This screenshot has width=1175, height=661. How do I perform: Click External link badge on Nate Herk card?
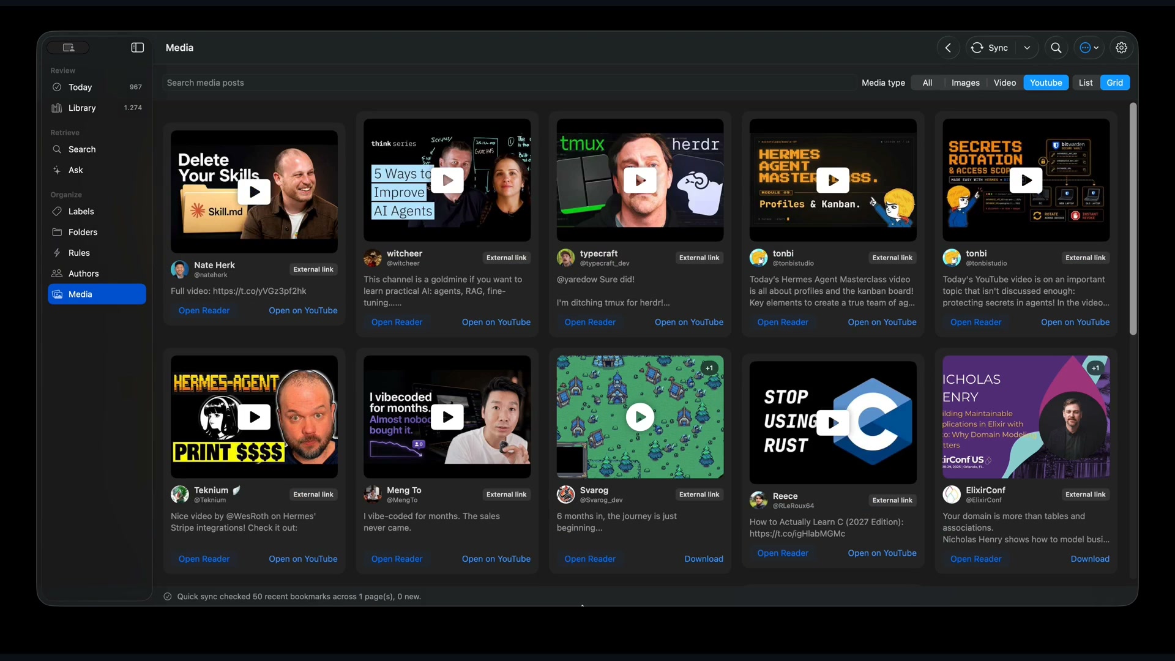313,270
